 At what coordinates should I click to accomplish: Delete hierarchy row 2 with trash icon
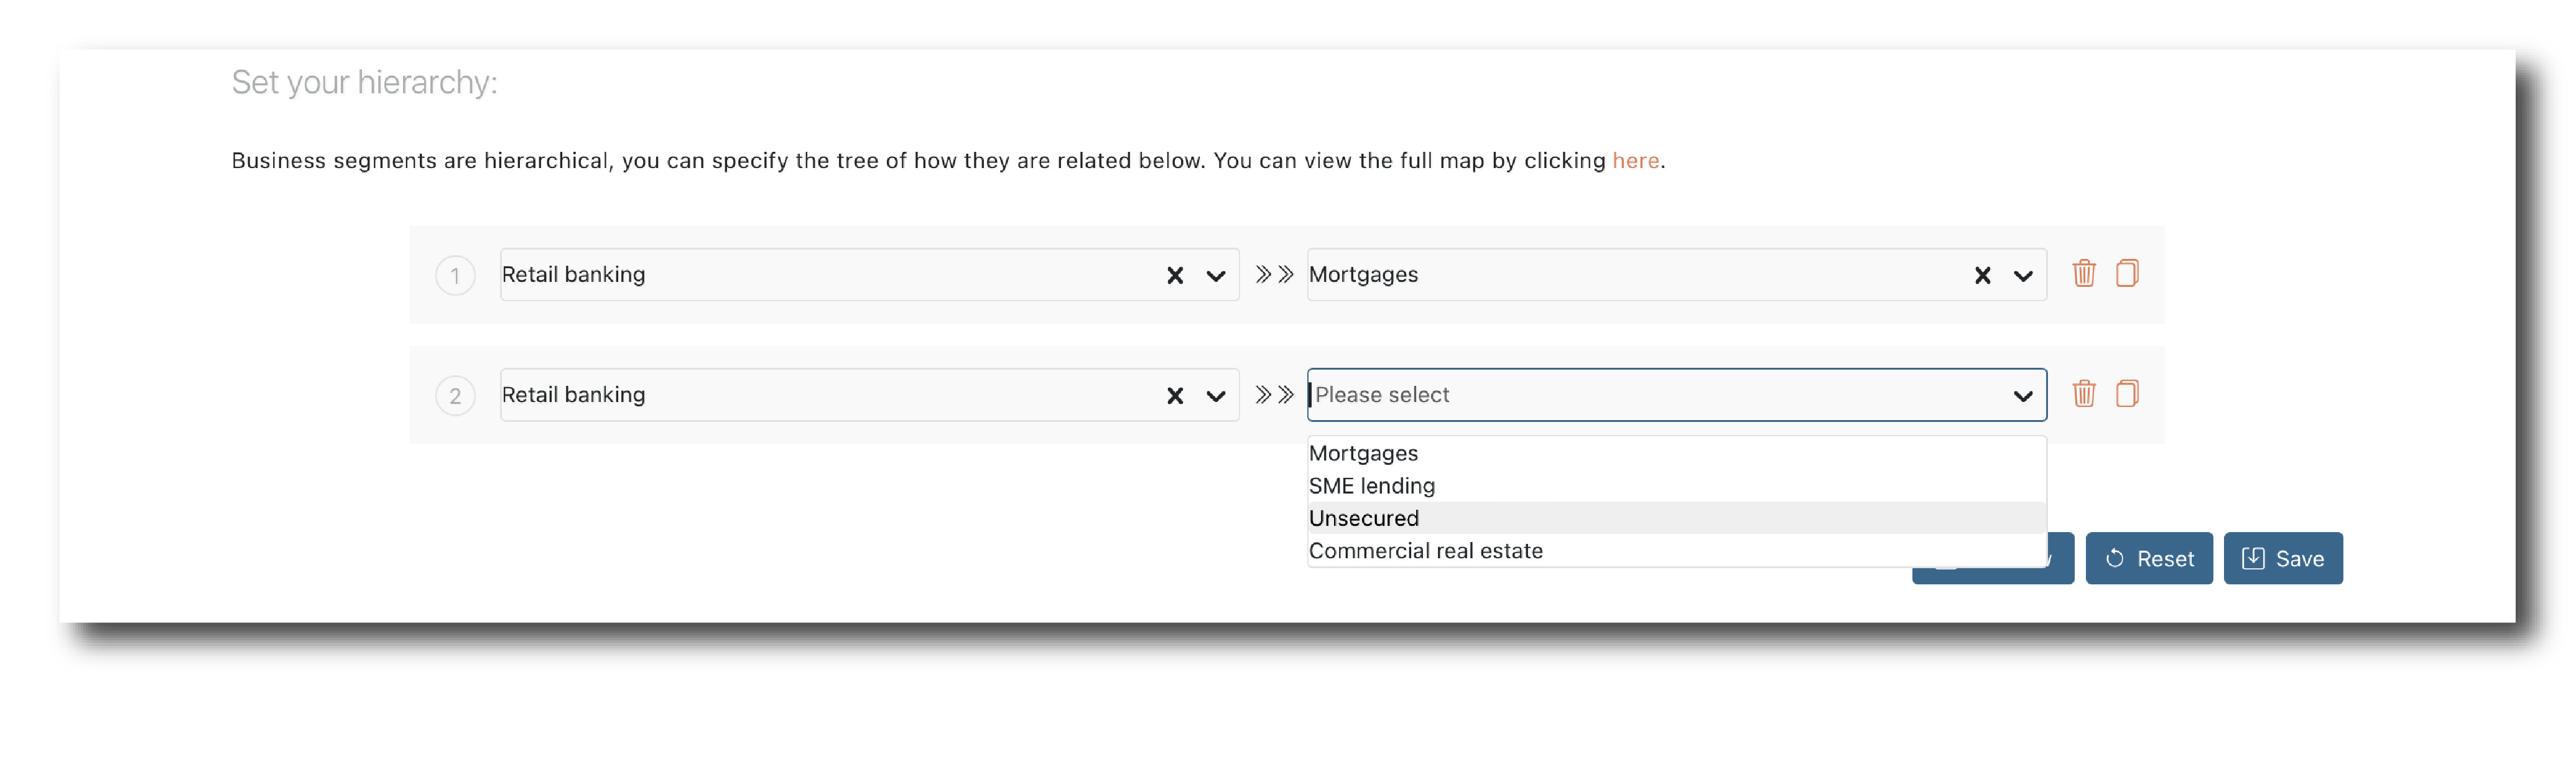point(2083,394)
